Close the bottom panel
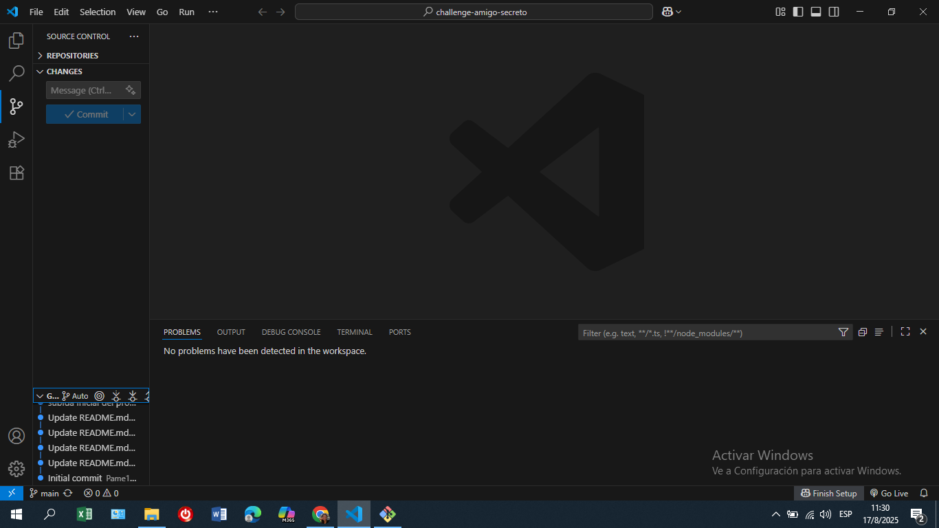 click(923, 331)
